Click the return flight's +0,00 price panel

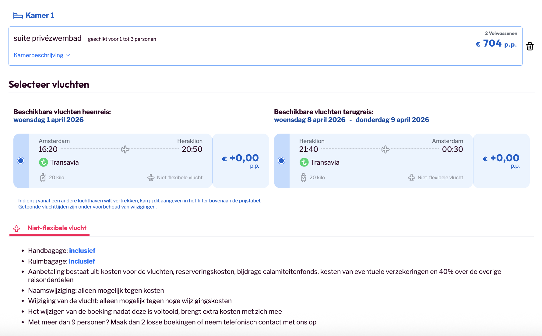[x=501, y=161]
